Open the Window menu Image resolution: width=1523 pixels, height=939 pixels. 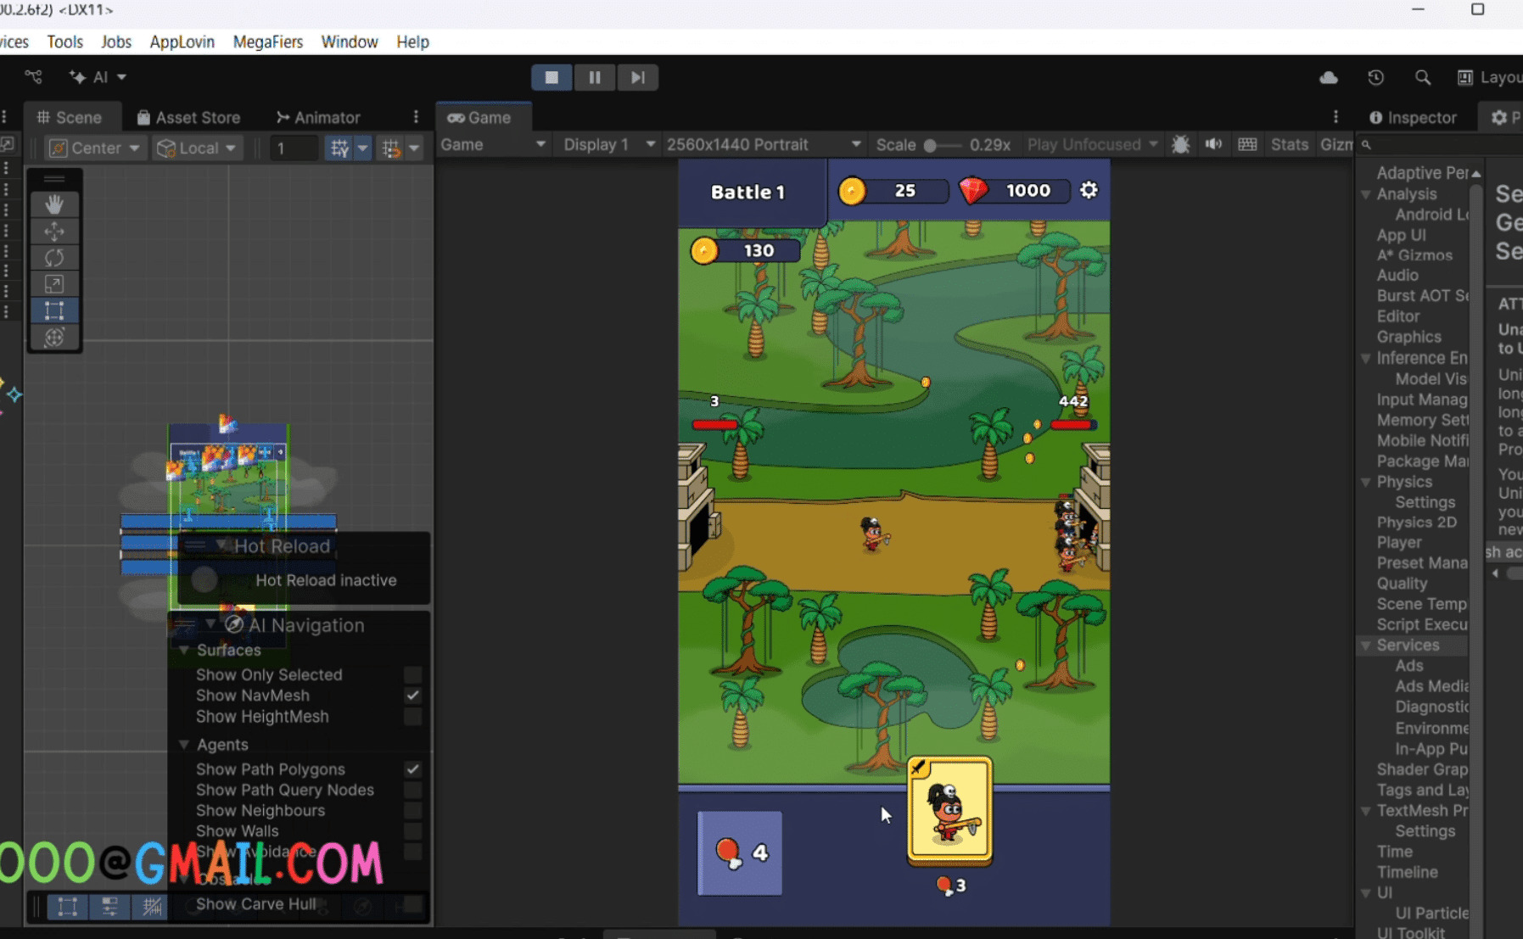point(350,42)
